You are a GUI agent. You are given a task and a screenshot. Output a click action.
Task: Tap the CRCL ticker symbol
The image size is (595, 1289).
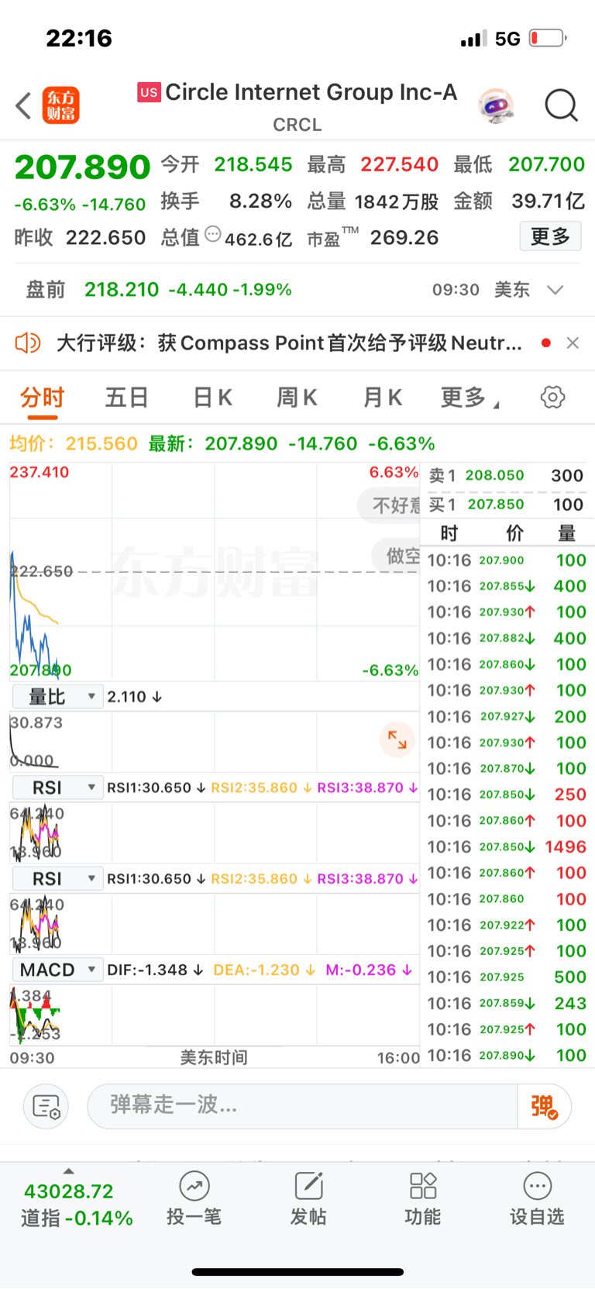297,125
